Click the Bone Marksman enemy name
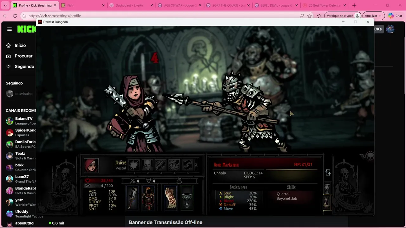Screen dimensions: 406x228 coord(226,165)
